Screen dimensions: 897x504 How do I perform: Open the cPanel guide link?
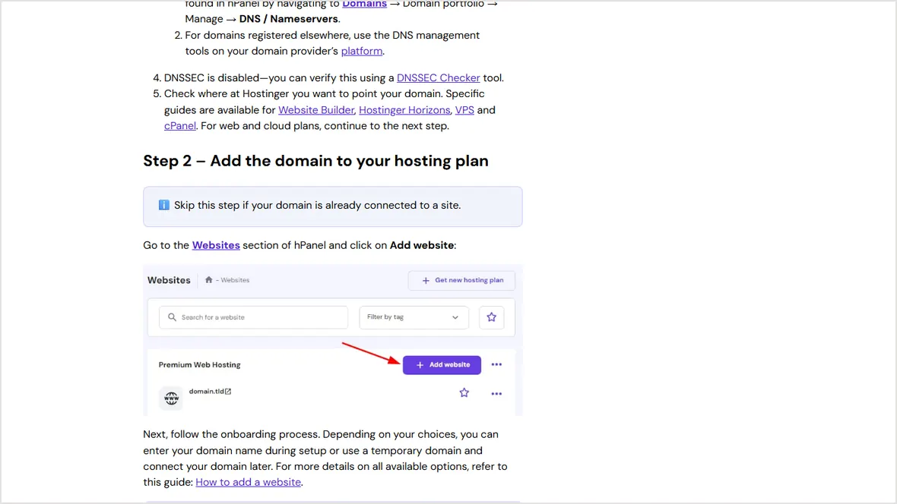[x=179, y=126]
